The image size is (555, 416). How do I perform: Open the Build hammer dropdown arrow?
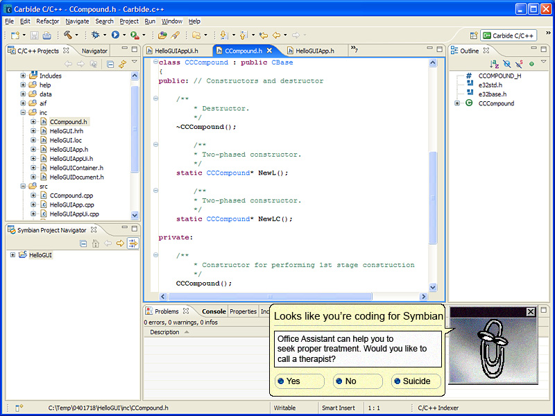click(x=76, y=35)
